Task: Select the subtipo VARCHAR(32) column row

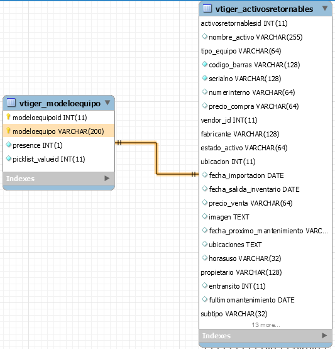Action: tap(265, 314)
